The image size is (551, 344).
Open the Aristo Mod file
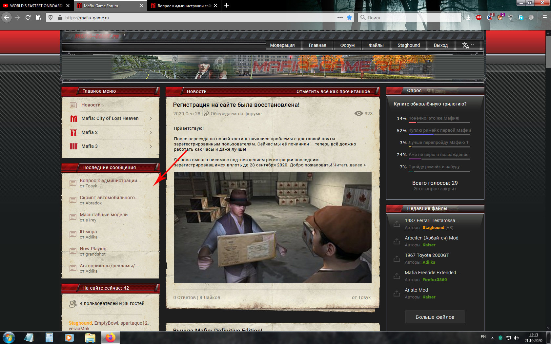[416, 290]
